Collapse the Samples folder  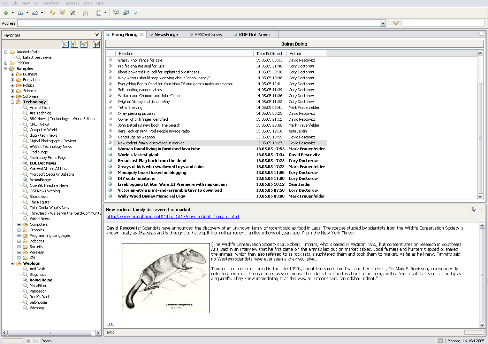(x=6, y=69)
